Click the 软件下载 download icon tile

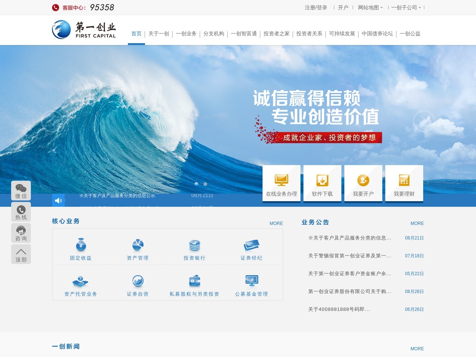click(322, 183)
